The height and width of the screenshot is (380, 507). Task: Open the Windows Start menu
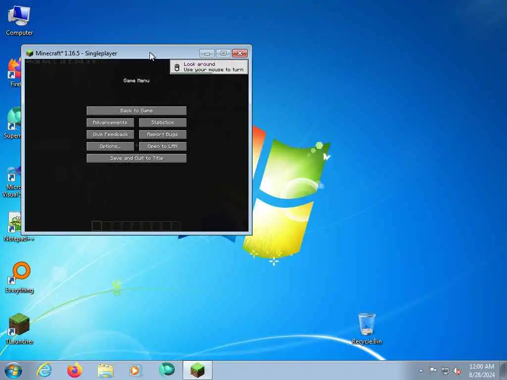pos(13,370)
